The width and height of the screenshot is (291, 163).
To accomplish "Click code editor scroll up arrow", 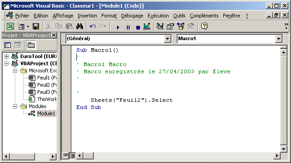I will point(283,53).
